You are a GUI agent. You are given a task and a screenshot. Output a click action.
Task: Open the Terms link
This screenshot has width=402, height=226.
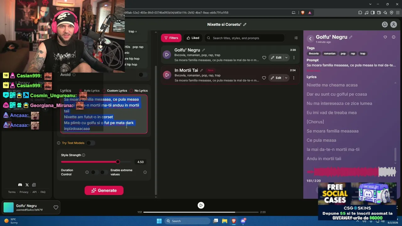coord(12,192)
